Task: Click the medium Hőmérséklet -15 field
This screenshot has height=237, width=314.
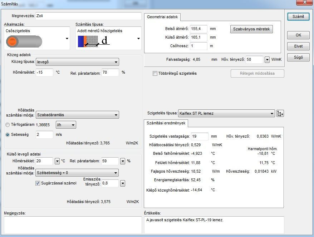Action: point(44,73)
